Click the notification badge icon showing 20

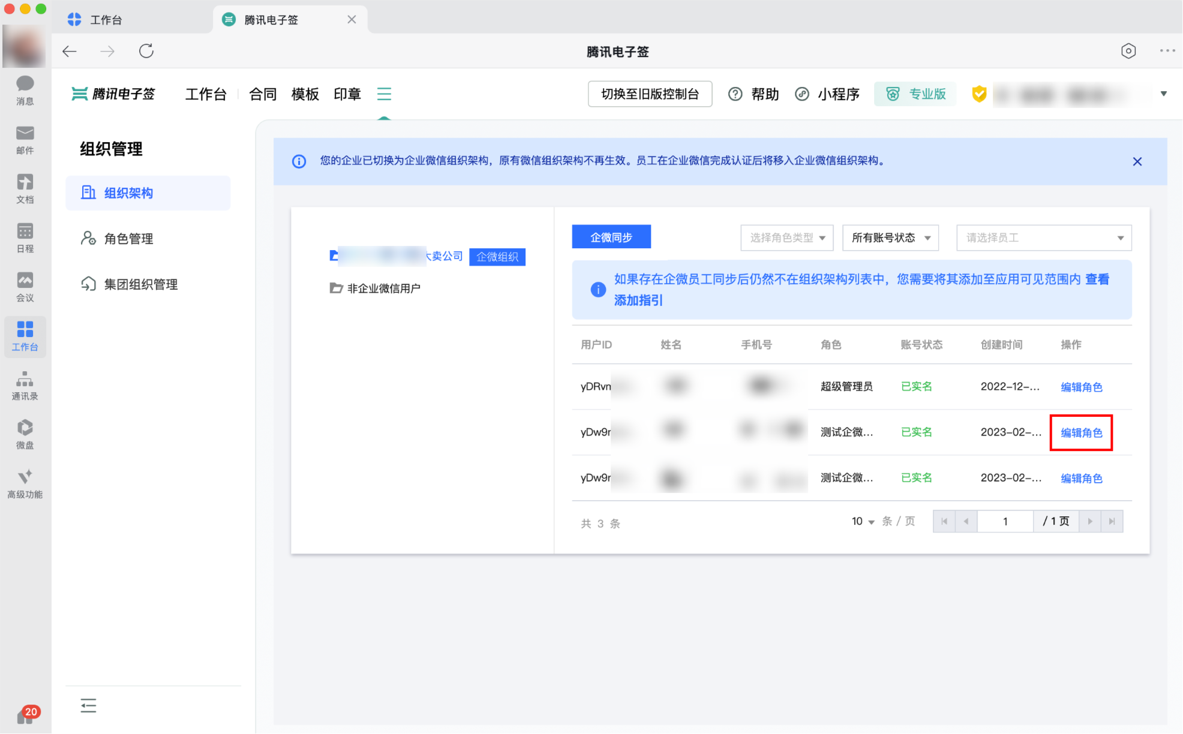[28, 714]
